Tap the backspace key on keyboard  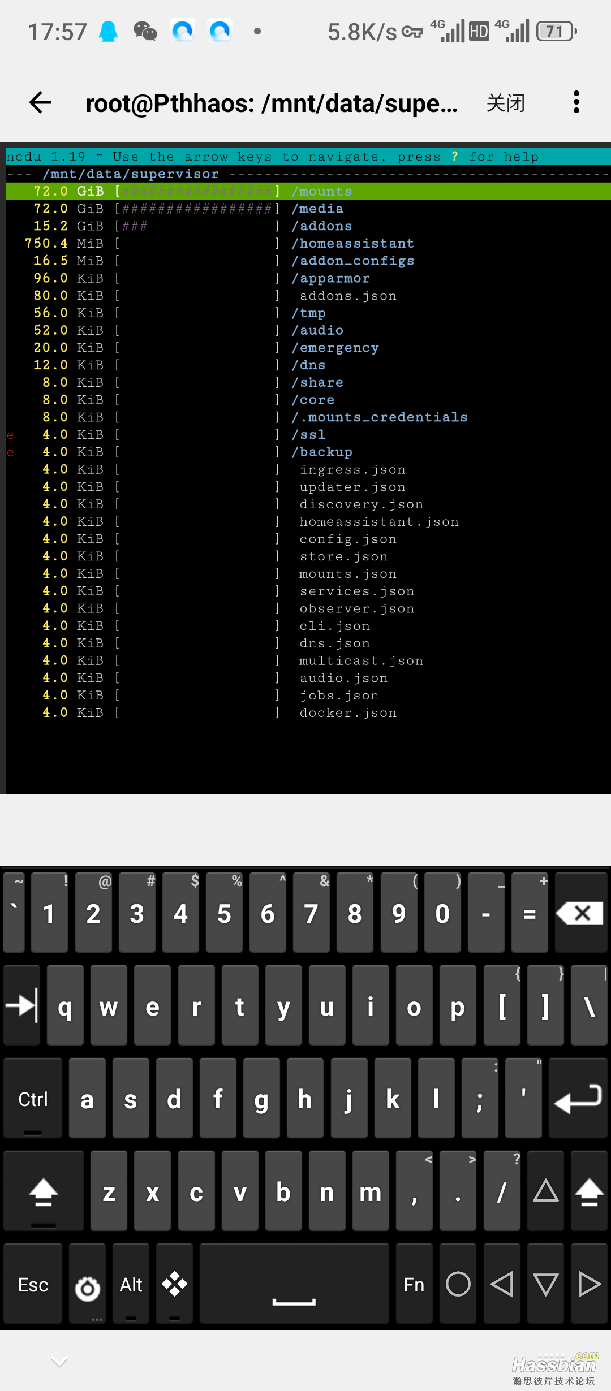click(581, 913)
